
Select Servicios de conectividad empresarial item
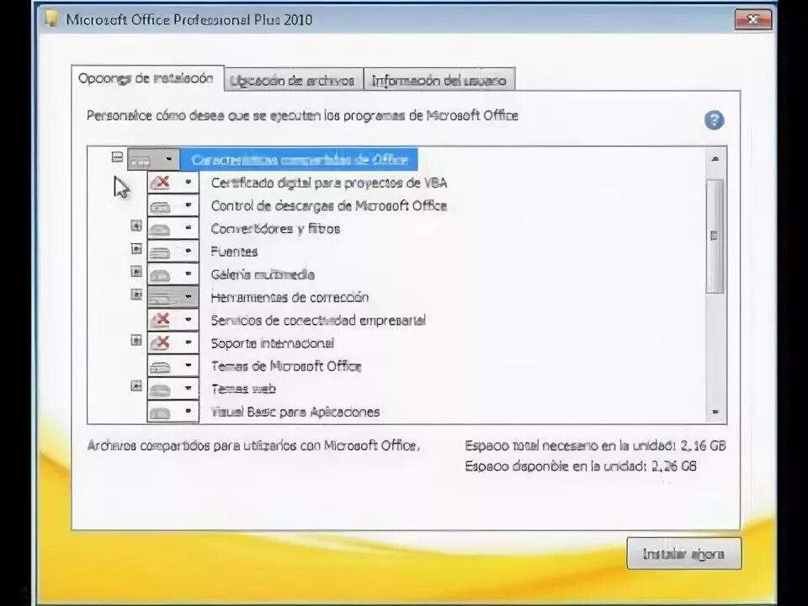click(x=318, y=321)
